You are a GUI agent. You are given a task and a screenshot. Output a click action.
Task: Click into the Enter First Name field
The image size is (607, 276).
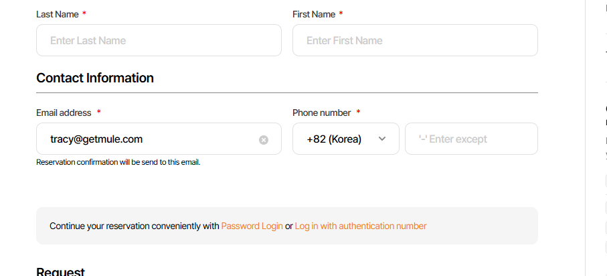click(415, 40)
